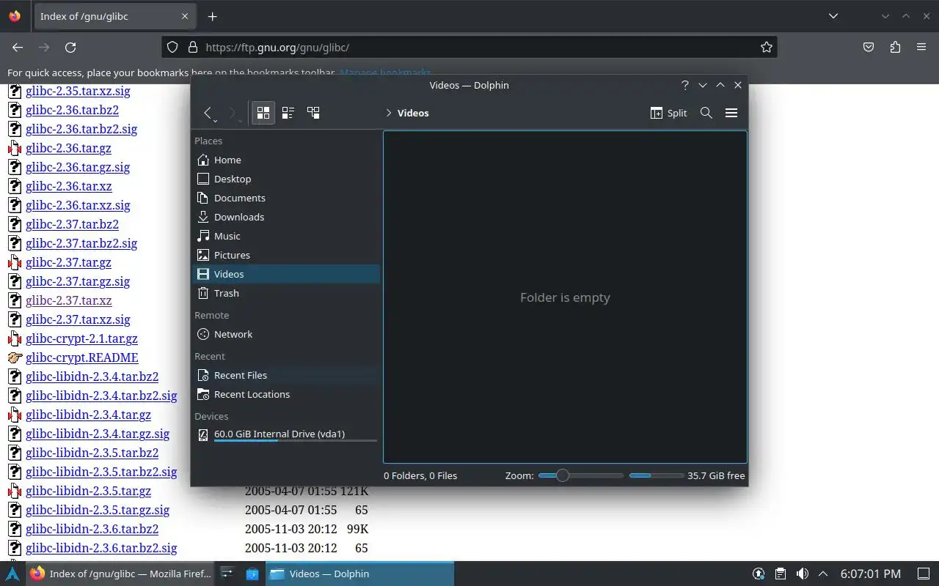Click tracking protection shield icon
939x586 pixels.
(x=172, y=47)
